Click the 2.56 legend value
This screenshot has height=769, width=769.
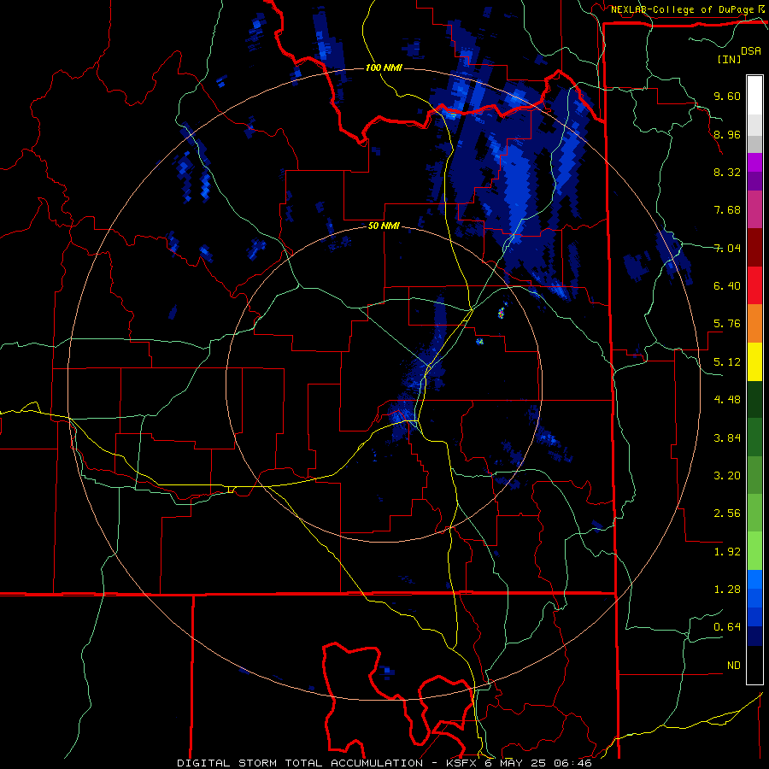point(727,514)
